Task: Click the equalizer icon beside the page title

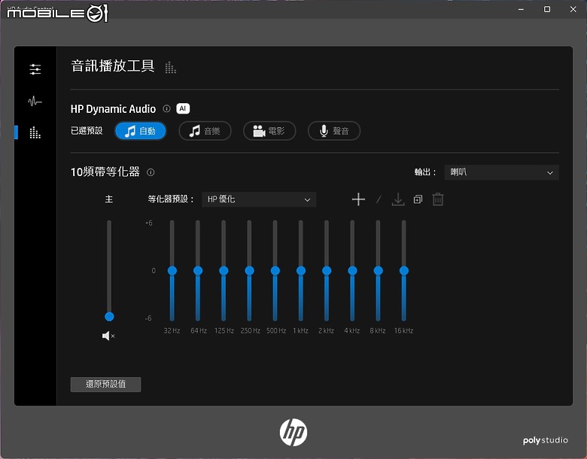Action: pyautogui.click(x=170, y=68)
